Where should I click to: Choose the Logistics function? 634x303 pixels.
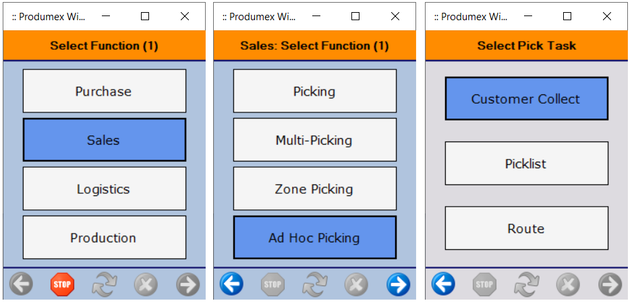[x=104, y=189]
